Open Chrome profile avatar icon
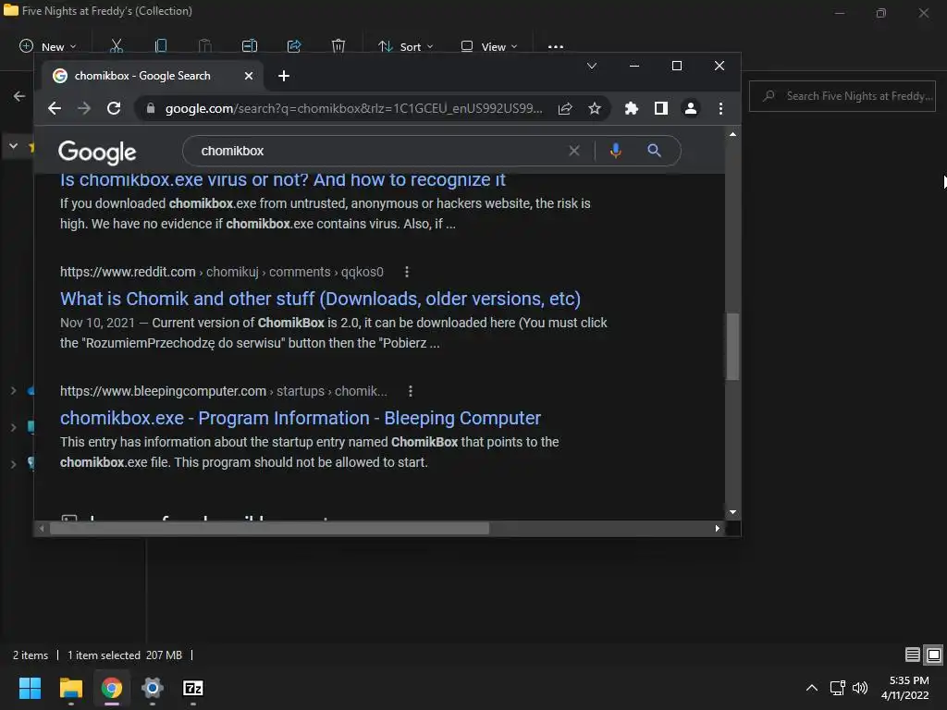The image size is (947, 710). pyautogui.click(x=691, y=108)
